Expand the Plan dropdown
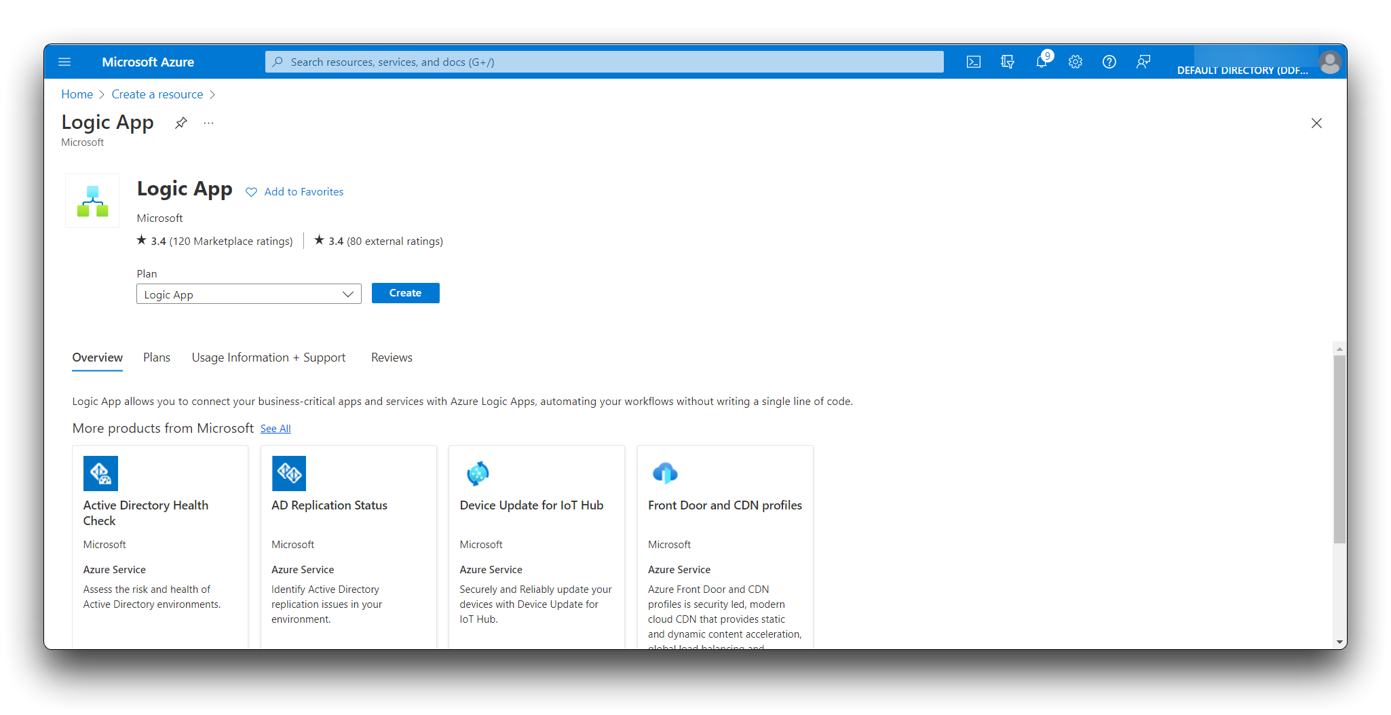This screenshot has height=715, width=1391. pos(249,294)
